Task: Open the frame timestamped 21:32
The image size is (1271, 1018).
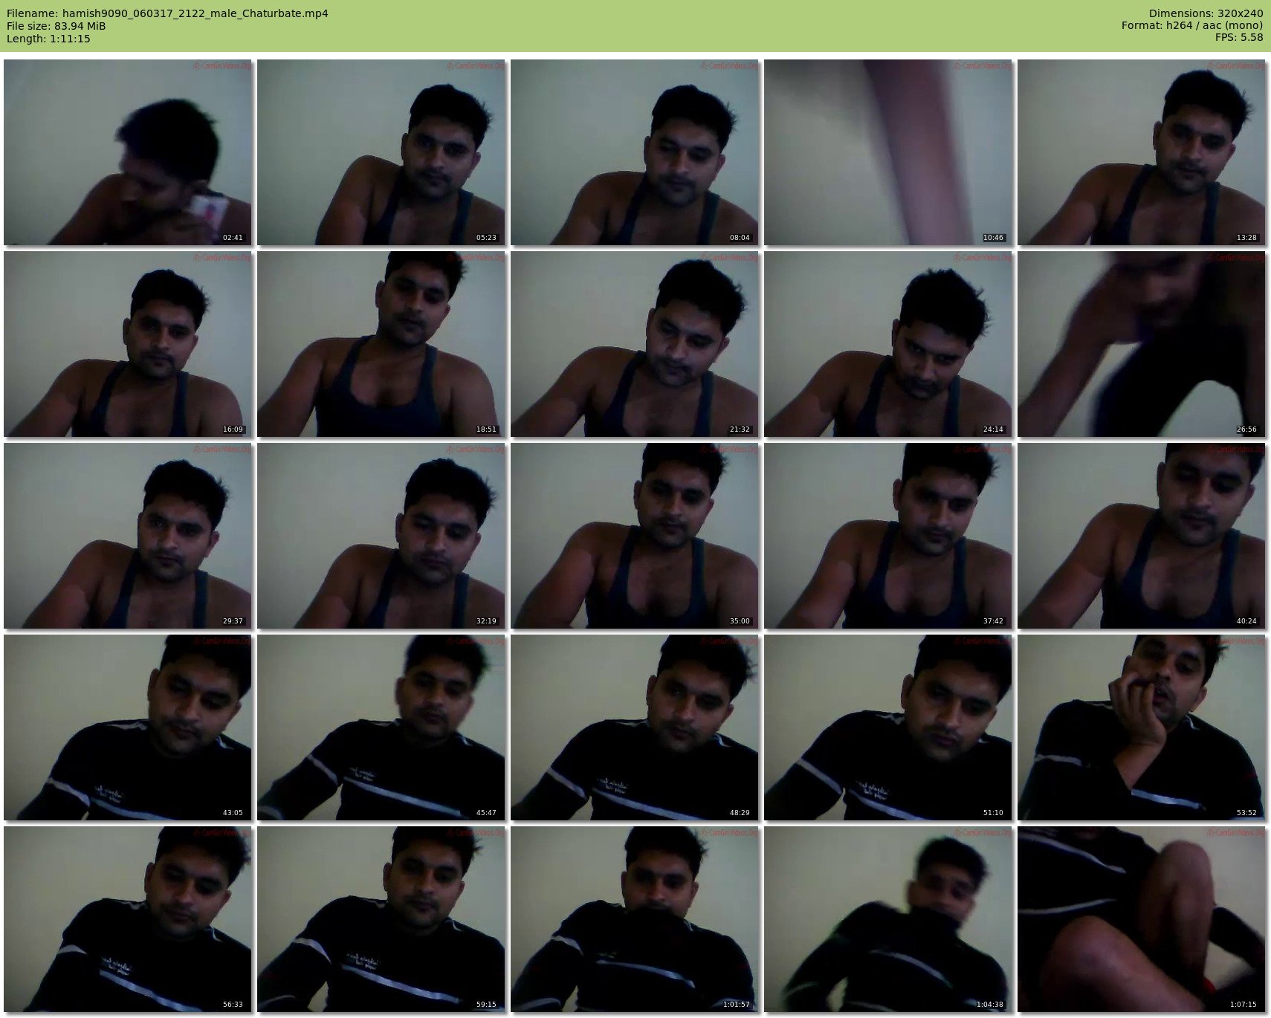Action: tap(634, 344)
